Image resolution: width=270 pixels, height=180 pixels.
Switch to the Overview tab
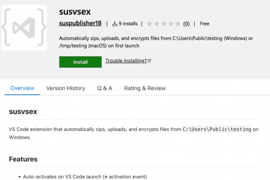[22, 88]
